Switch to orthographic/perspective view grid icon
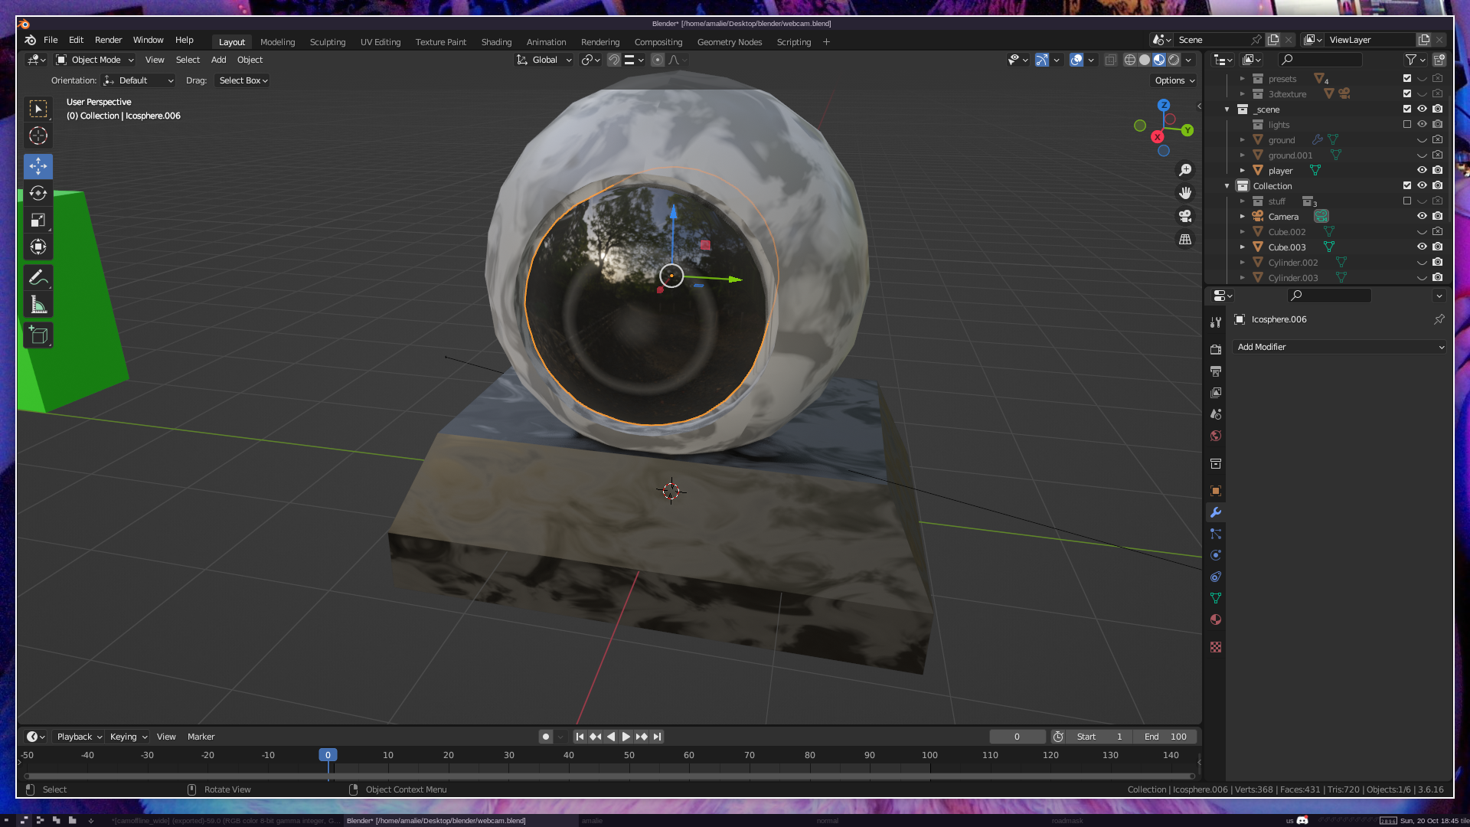1470x827 pixels. pyautogui.click(x=1185, y=240)
